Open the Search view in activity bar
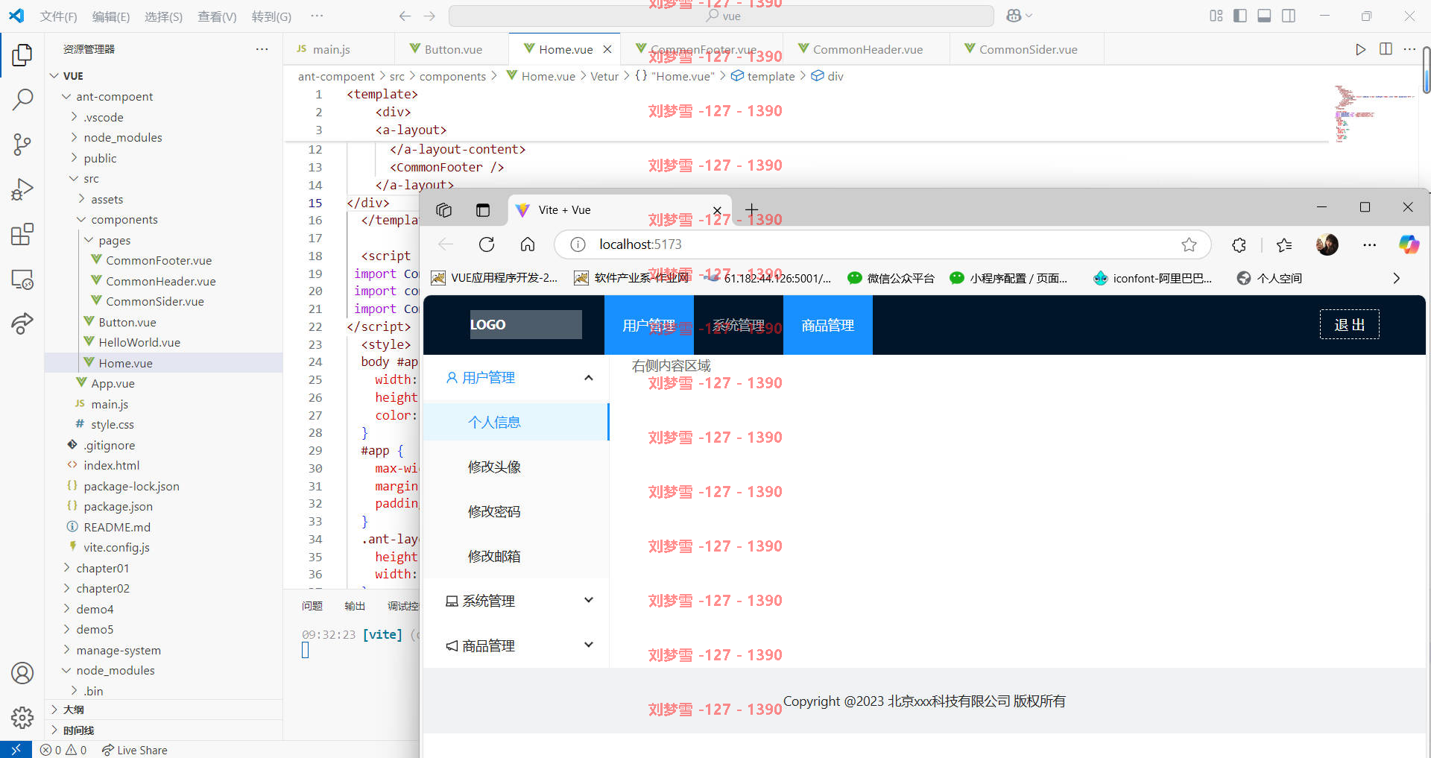The height and width of the screenshot is (758, 1431). (22, 99)
